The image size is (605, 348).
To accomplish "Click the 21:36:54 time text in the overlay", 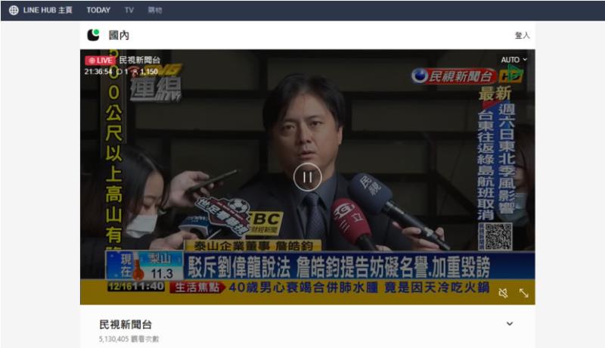I will (98, 71).
